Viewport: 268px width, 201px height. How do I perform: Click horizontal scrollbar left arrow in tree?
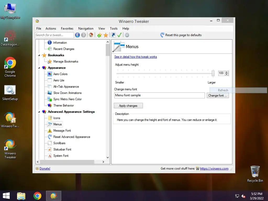38,162
